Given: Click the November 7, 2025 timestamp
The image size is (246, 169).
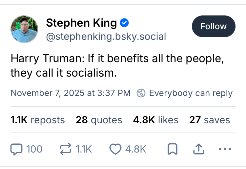Looking at the screenshot, I should [x=71, y=93].
